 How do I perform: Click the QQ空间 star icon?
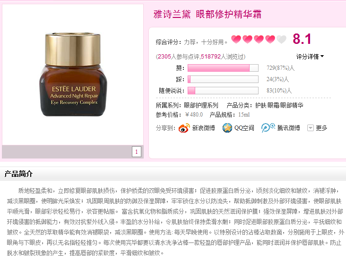point(227,128)
